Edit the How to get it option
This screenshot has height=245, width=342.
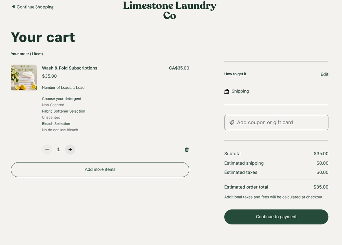[x=324, y=74]
